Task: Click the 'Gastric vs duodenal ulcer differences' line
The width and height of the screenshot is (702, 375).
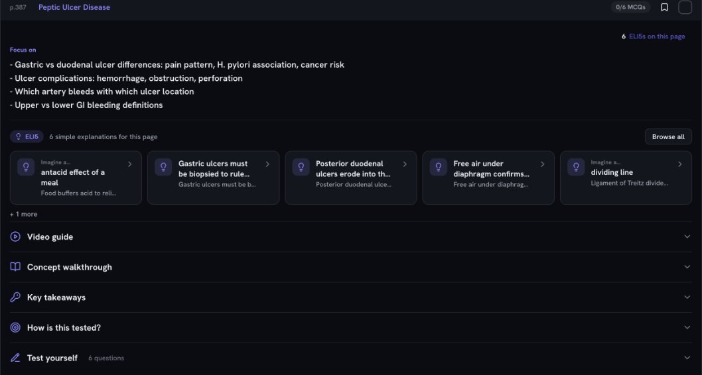Action: pos(177,65)
